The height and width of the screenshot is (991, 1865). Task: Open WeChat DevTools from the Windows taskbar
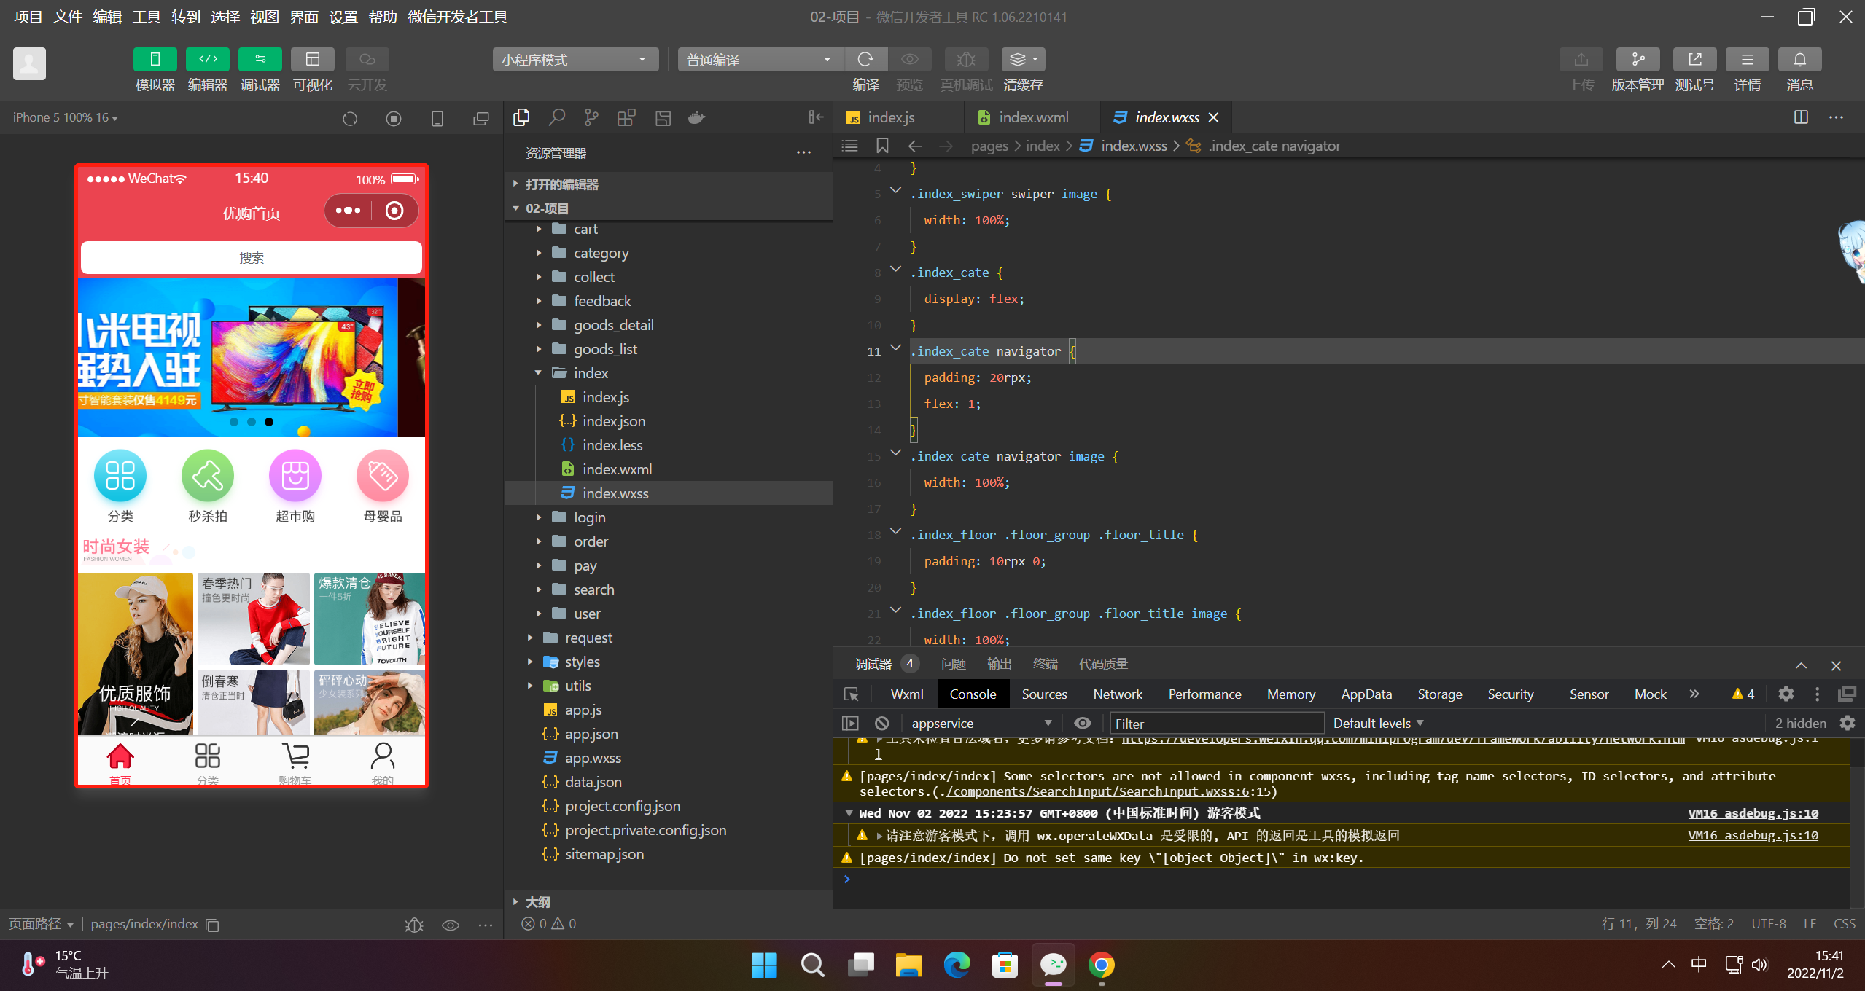tap(1054, 965)
